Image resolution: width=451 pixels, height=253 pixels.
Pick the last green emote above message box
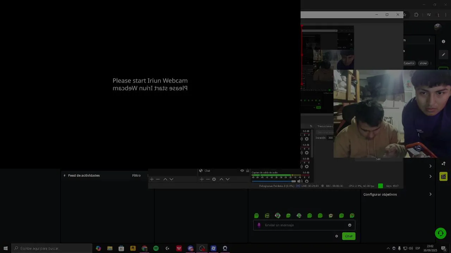point(352,216)
